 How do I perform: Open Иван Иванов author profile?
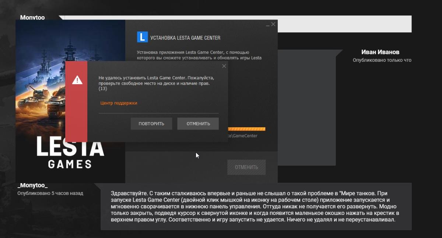click(x=380, y=52)
